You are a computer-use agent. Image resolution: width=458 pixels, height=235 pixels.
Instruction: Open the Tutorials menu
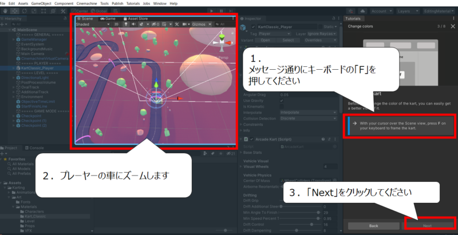(133, 3)
